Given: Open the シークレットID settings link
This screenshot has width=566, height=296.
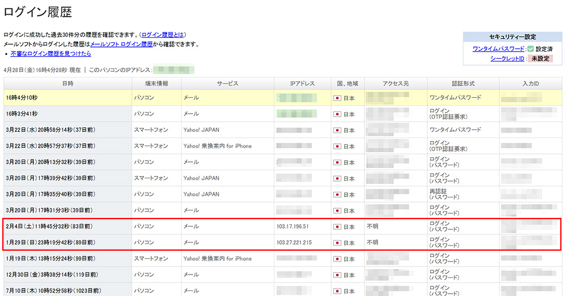Looking at the screenshot, I should [507, 58].
